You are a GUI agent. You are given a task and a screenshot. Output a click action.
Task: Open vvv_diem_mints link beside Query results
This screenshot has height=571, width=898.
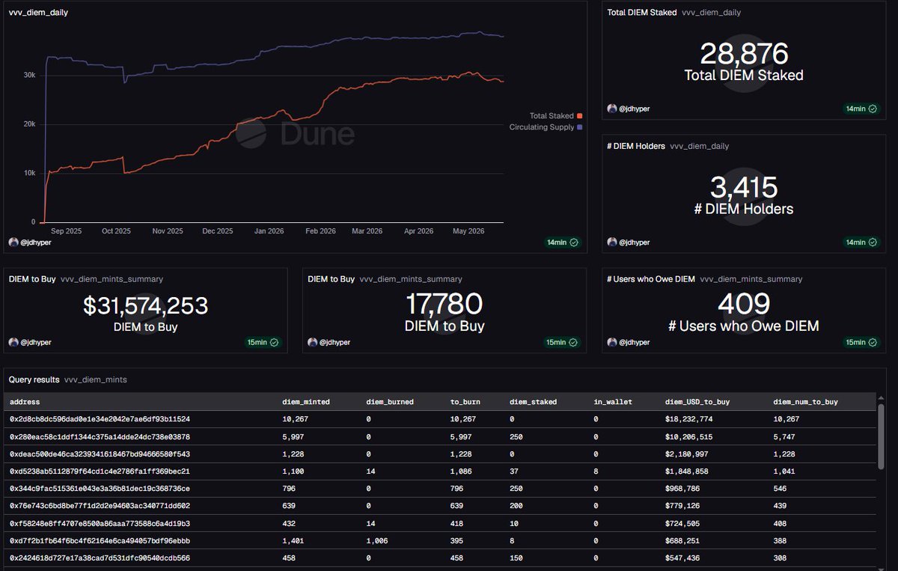(95, 379)
